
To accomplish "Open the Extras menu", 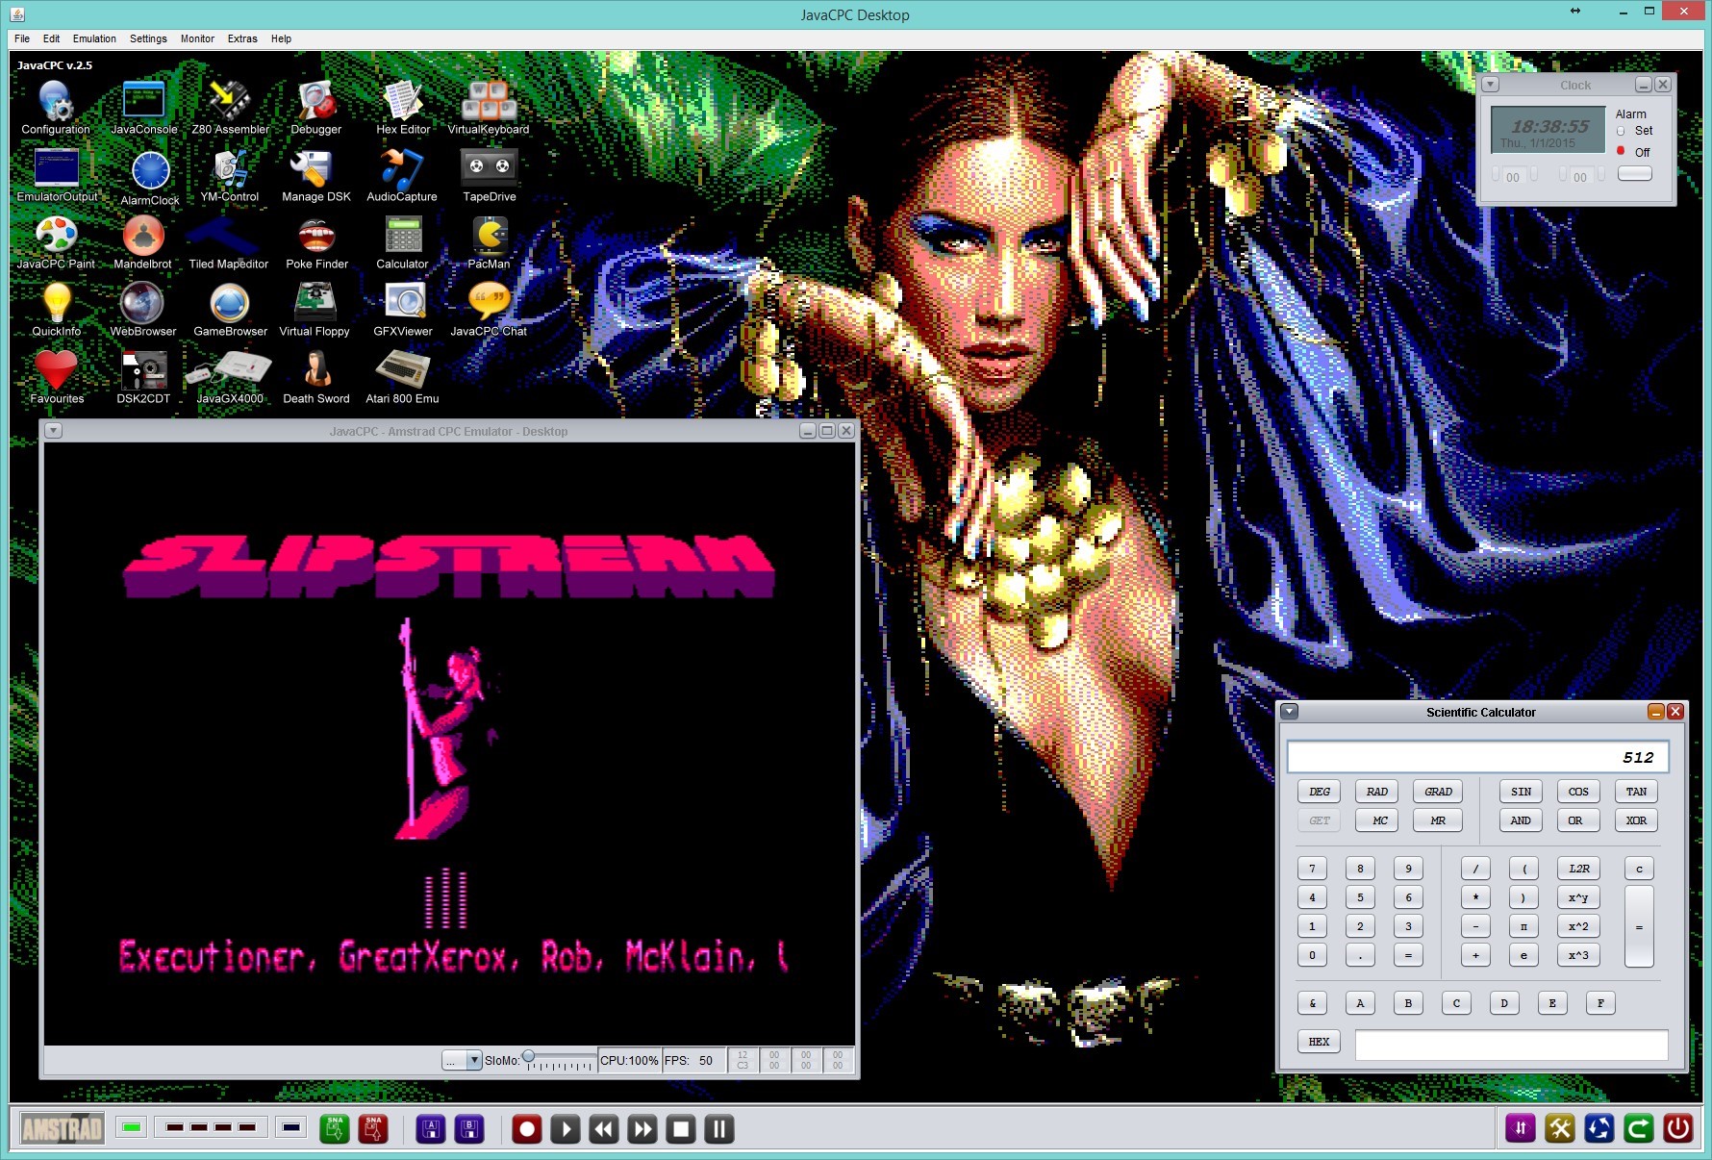I will click(242, 38).
